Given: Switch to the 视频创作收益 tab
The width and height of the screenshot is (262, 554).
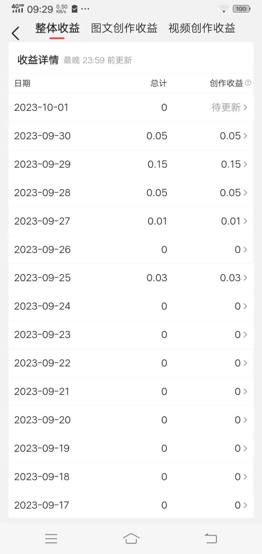Looking at the screenshot, I should click(202, 28).
